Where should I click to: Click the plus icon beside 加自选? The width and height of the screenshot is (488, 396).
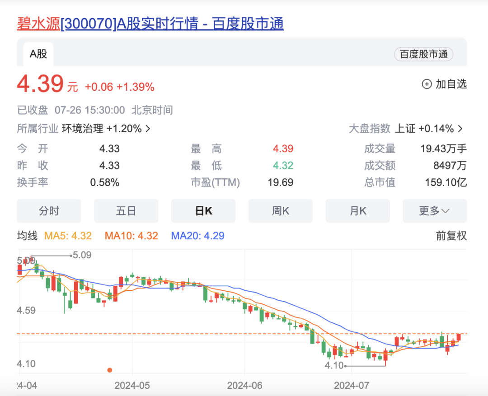pyautogui.click(x=427, y=84)
